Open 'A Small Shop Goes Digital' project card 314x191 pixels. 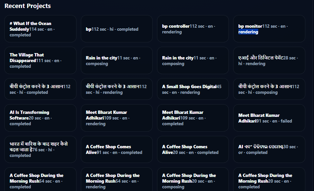(x=193, y=89)
